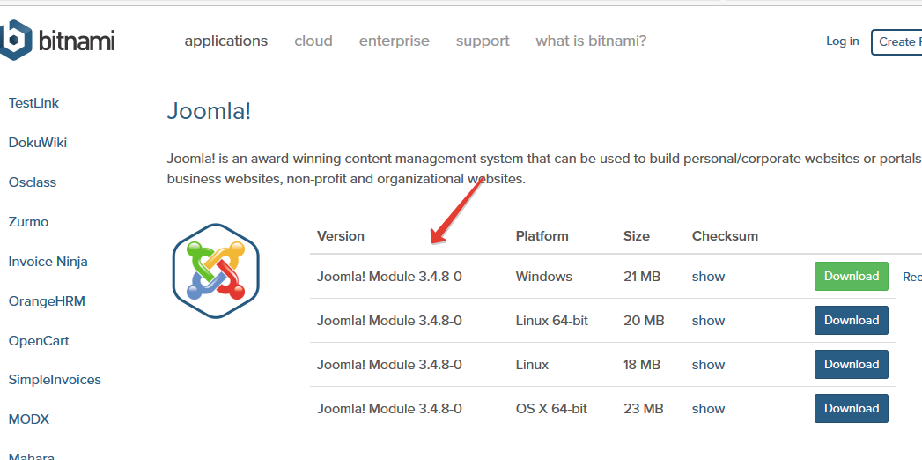Open the support page
Screen dimensions: 922x460
[483, 41]
